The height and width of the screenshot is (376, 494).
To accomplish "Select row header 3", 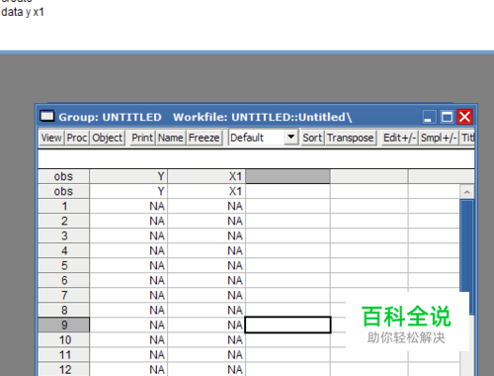I will pos(63,235).
